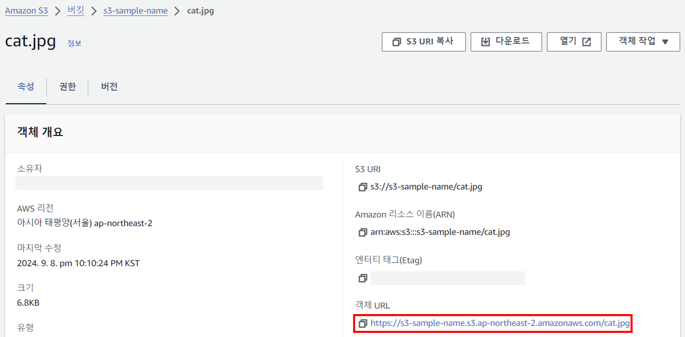Screen dimensions: 685x337
Task: Click the 엔터티 태그(Etag) label
Action: (389, 260)
